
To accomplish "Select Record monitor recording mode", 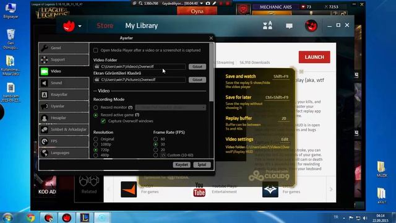I will pos(95,107).
